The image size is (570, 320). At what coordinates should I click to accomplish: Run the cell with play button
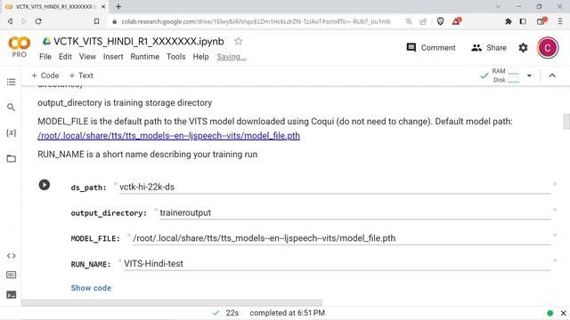click(45, 185)
